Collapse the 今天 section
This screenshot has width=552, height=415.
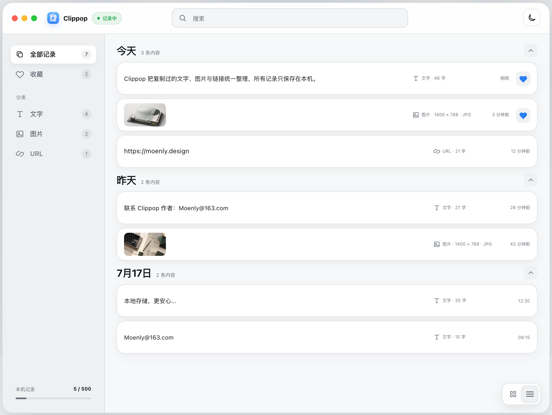tap(531, 50)
